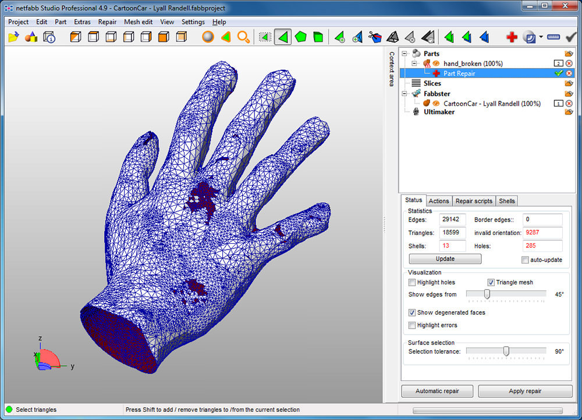Open the Repair menu
This screenshot has width=582, height=420.
coord(107,22)
